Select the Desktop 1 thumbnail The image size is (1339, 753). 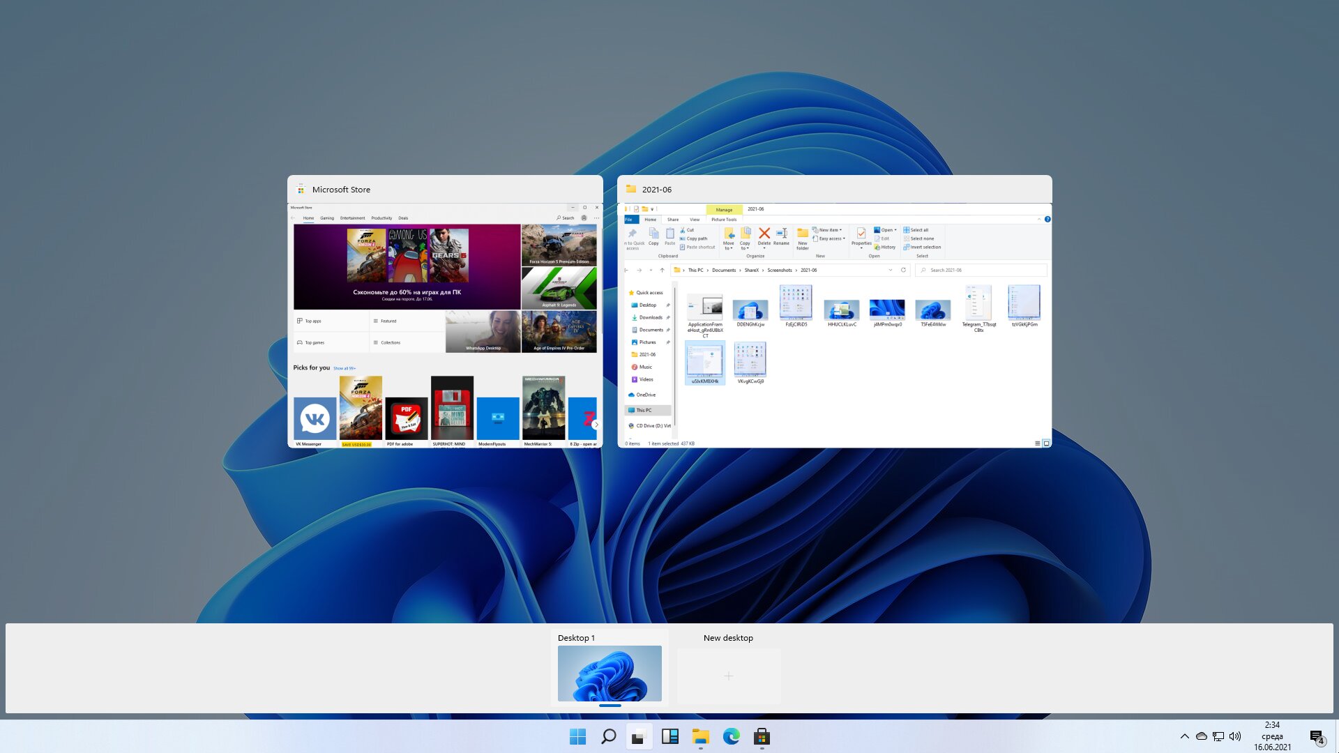610,673
